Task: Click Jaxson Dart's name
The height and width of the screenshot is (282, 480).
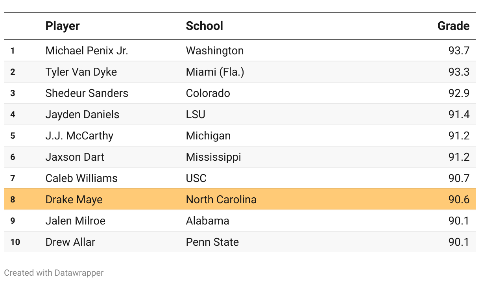Action: pos(75,157)
